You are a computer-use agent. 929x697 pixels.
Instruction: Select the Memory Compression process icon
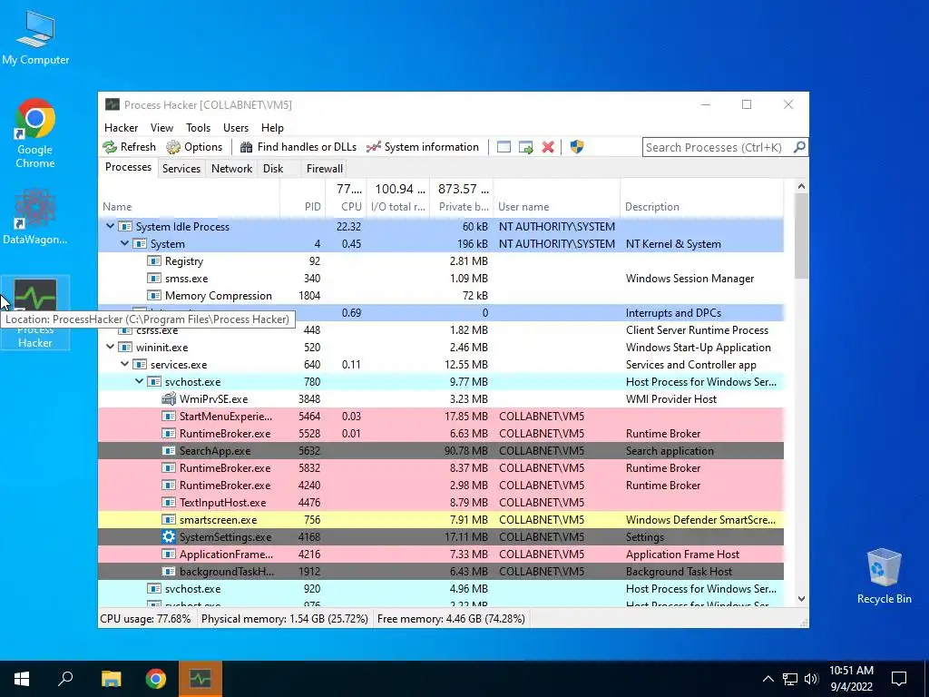pyautogui.click(x=154, y=296)
